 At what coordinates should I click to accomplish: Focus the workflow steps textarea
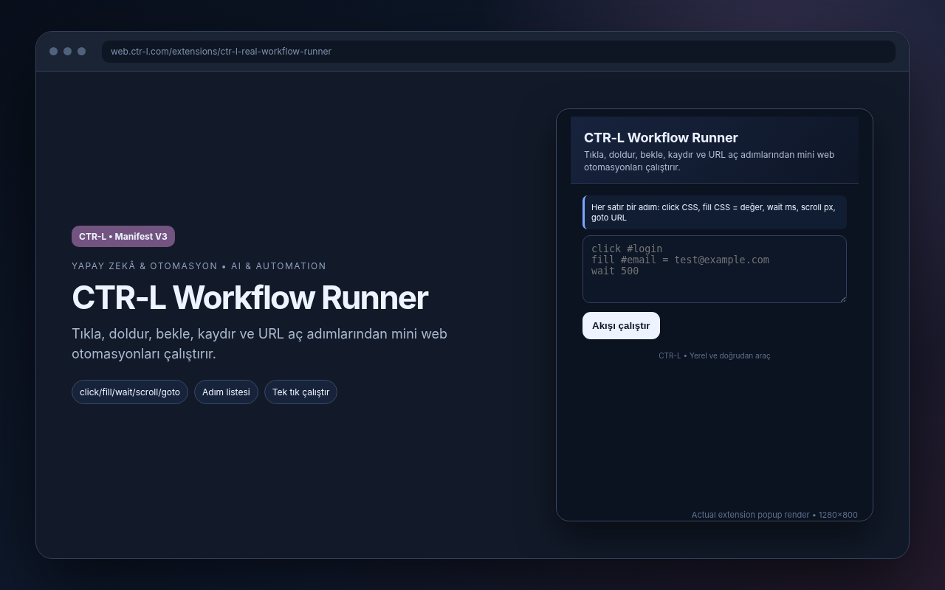[714, 269]
